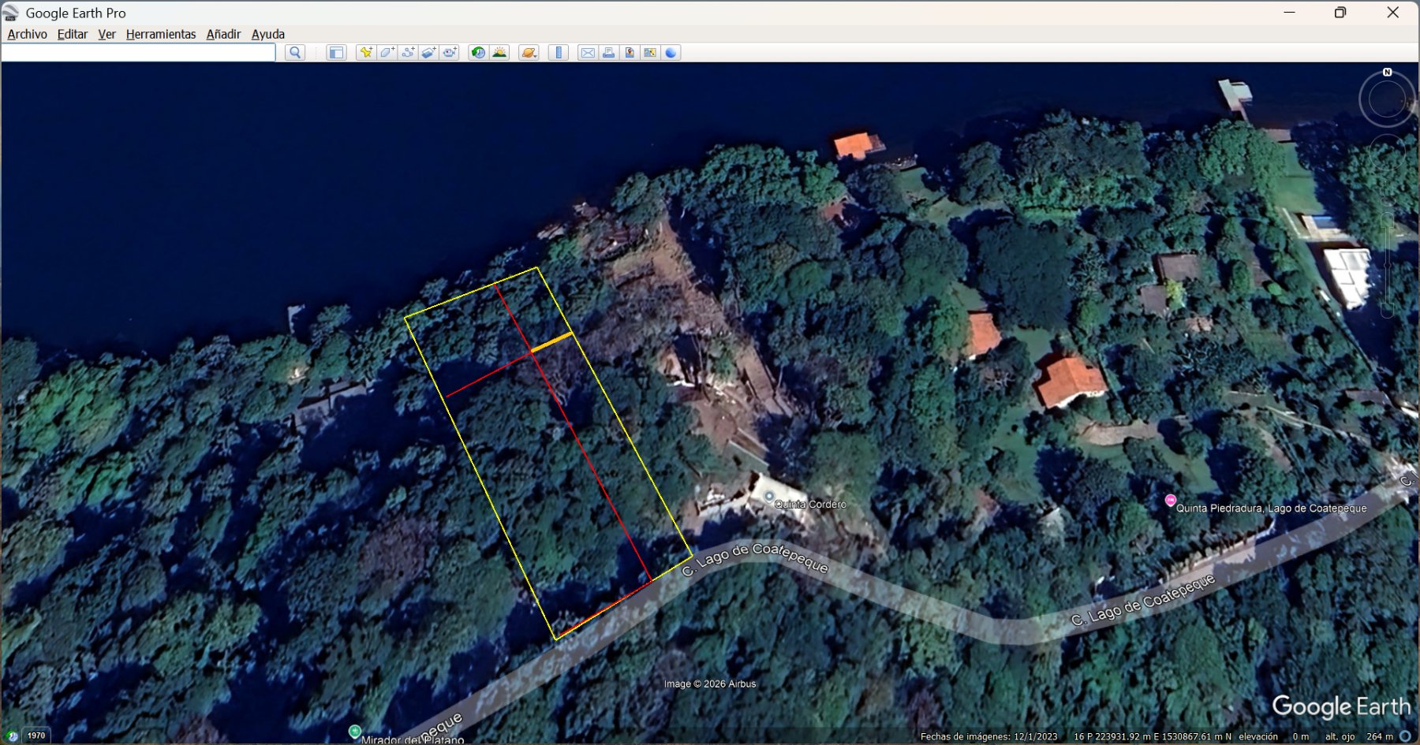Add a new polygon

[x=387, y=53]
